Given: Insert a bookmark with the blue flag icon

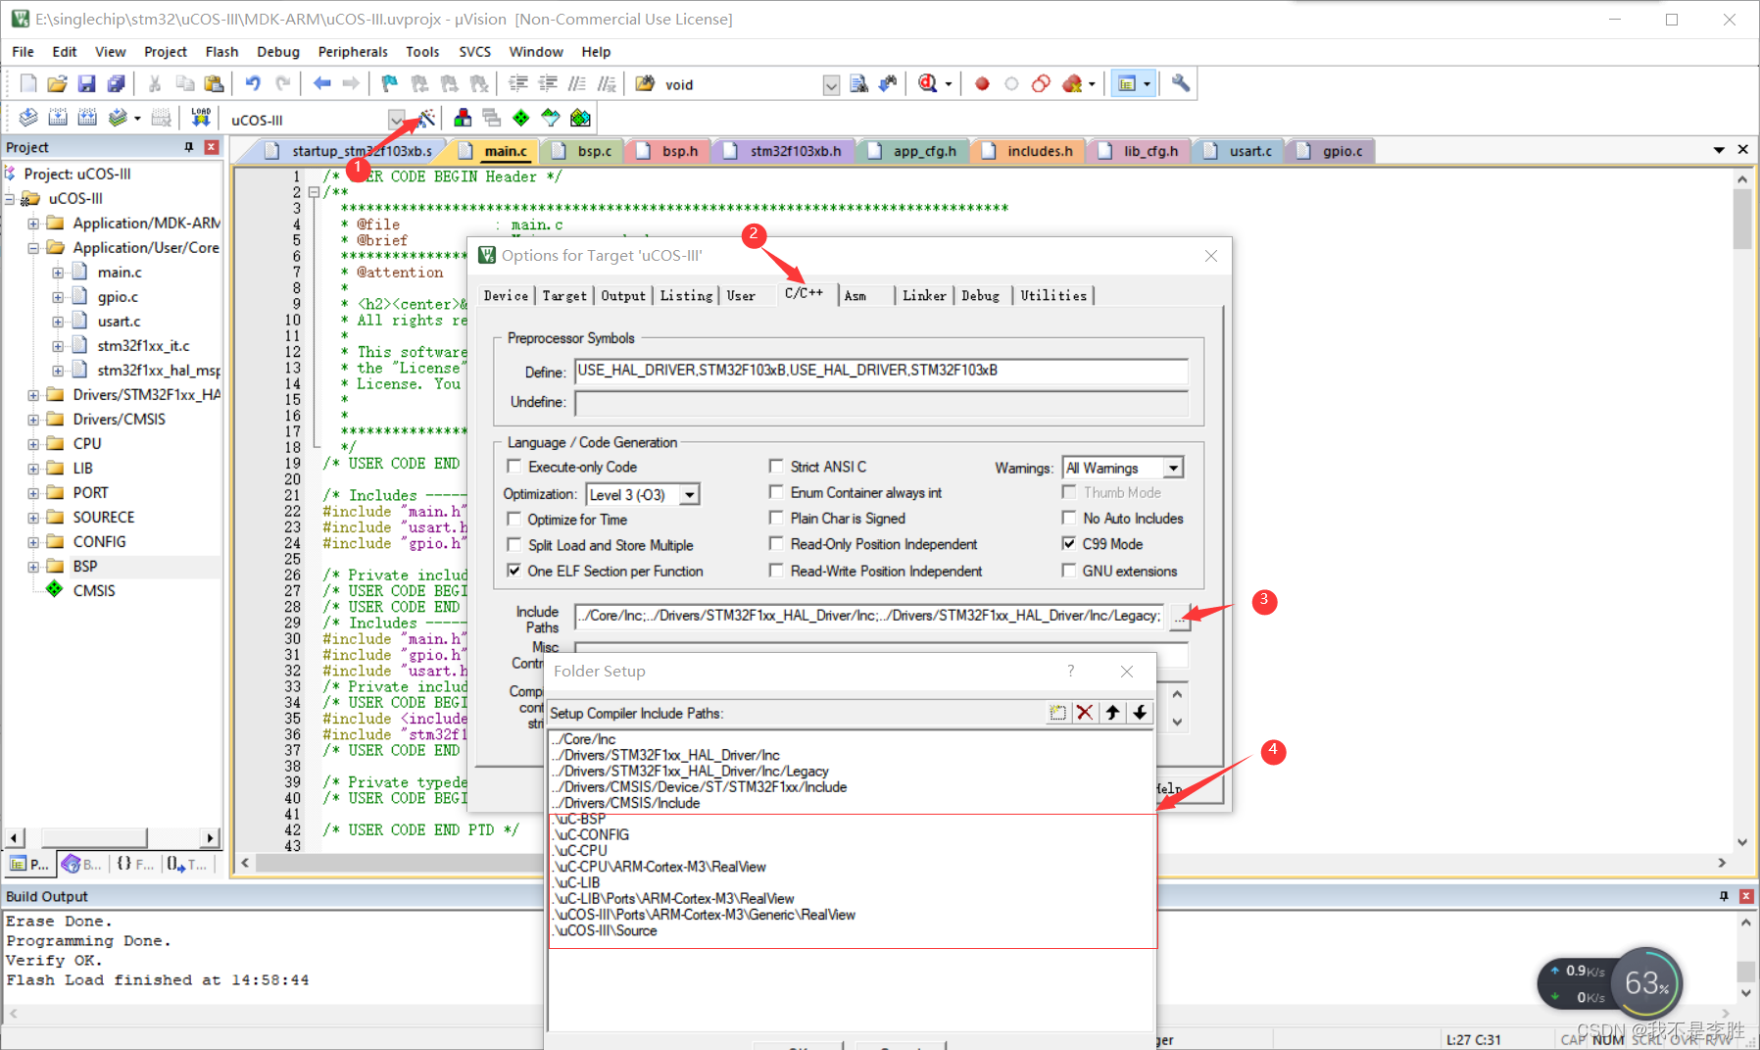Looking at the screenshot, I should 390,84.
